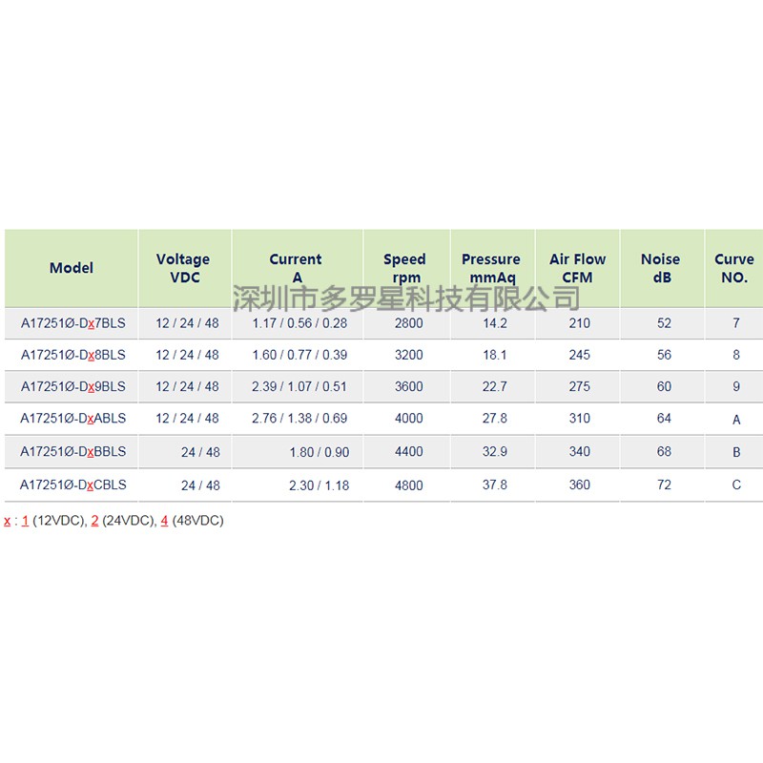This screenshot has height=763, width=763.
Task: Click the Air Flow CFM header
Action: [x=577, y=268]
